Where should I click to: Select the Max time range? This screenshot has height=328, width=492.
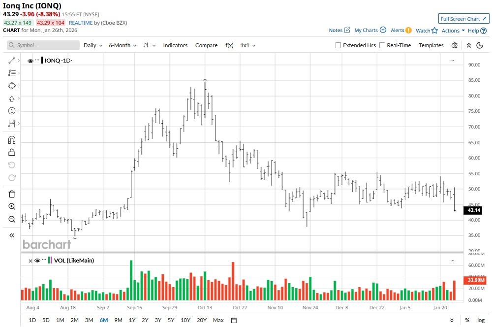pos(218,320)
